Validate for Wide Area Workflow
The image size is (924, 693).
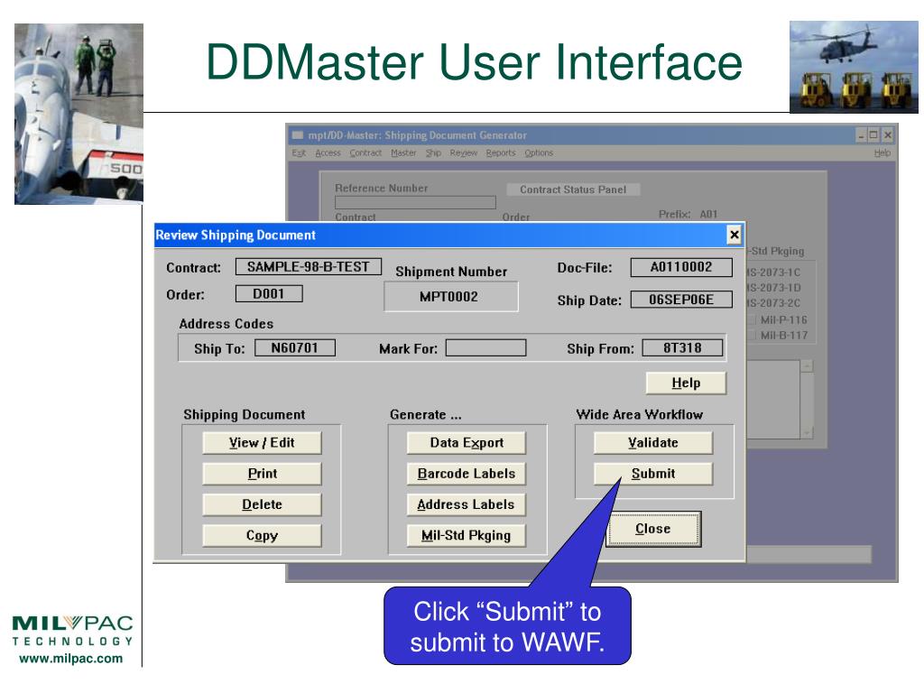(x=653, y=442)
